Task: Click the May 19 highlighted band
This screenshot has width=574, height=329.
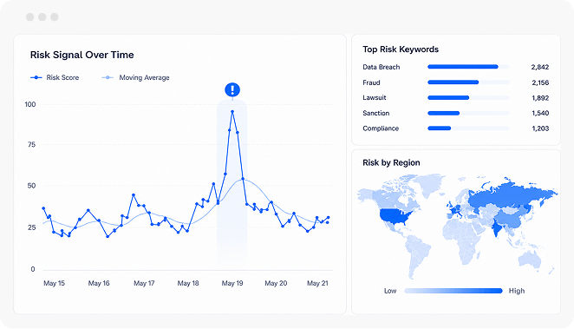Action: (x=232, y=181)
